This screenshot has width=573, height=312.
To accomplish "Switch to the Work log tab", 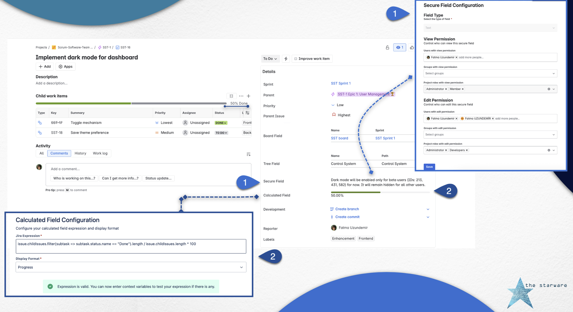I will 100,153.
